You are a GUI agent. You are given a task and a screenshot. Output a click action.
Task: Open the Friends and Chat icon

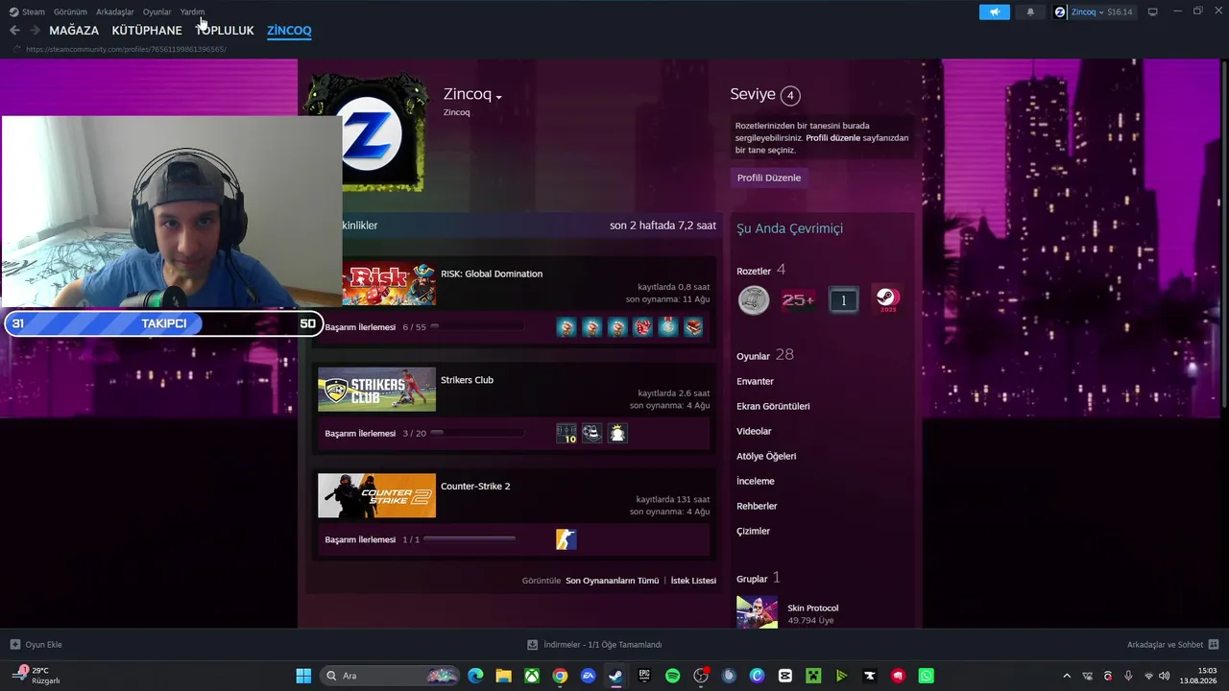pyautogui.click(x=1213, y=645)
